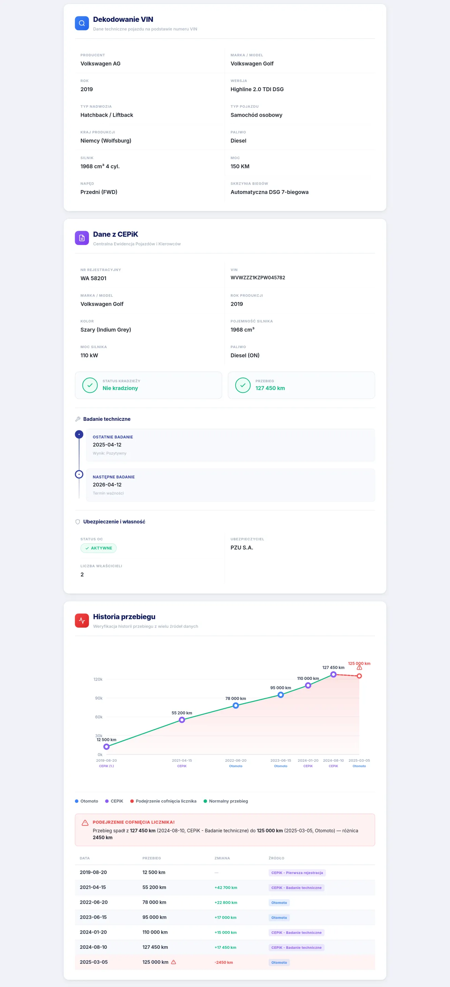Screen dimensions: 450x987
Task: Click the +42 700 km change value
Action: coord(226,887)
